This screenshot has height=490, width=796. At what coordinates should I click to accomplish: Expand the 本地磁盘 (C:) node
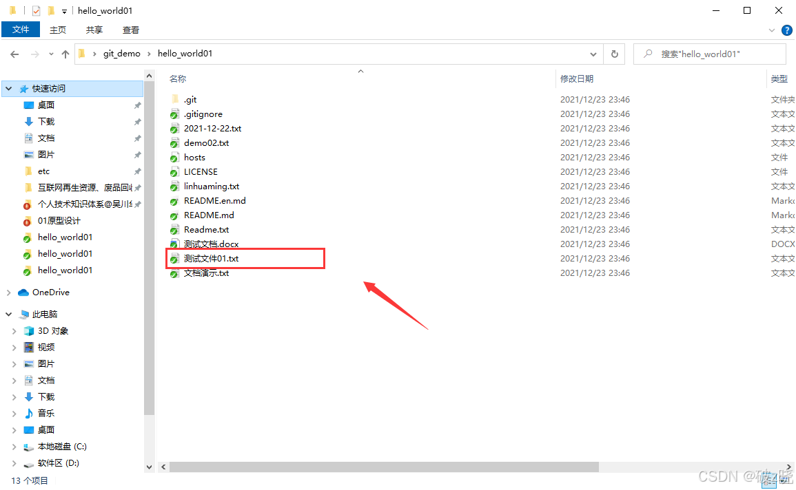[14, 447]
